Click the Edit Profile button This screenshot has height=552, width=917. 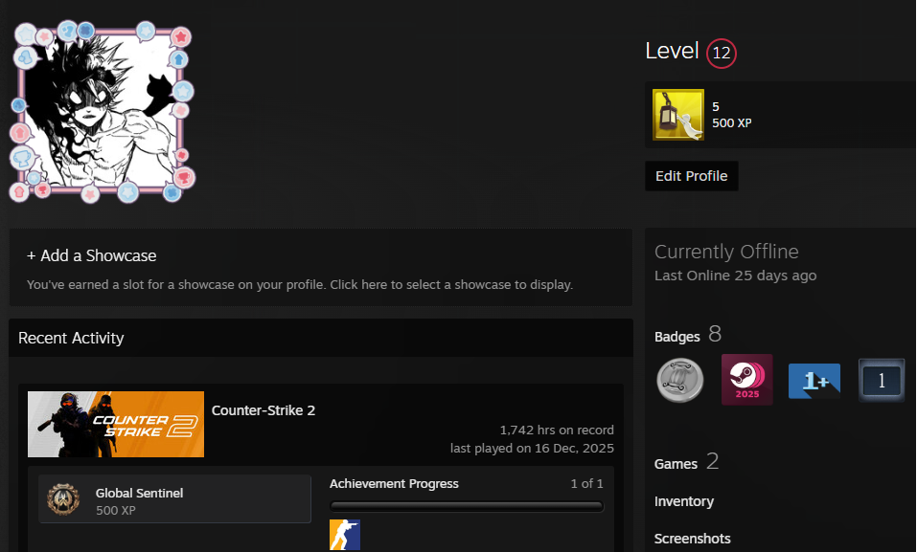691,176
